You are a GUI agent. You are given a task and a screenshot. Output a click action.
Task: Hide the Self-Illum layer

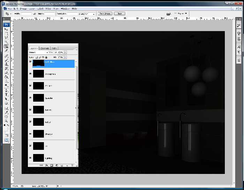coord(30,62)
